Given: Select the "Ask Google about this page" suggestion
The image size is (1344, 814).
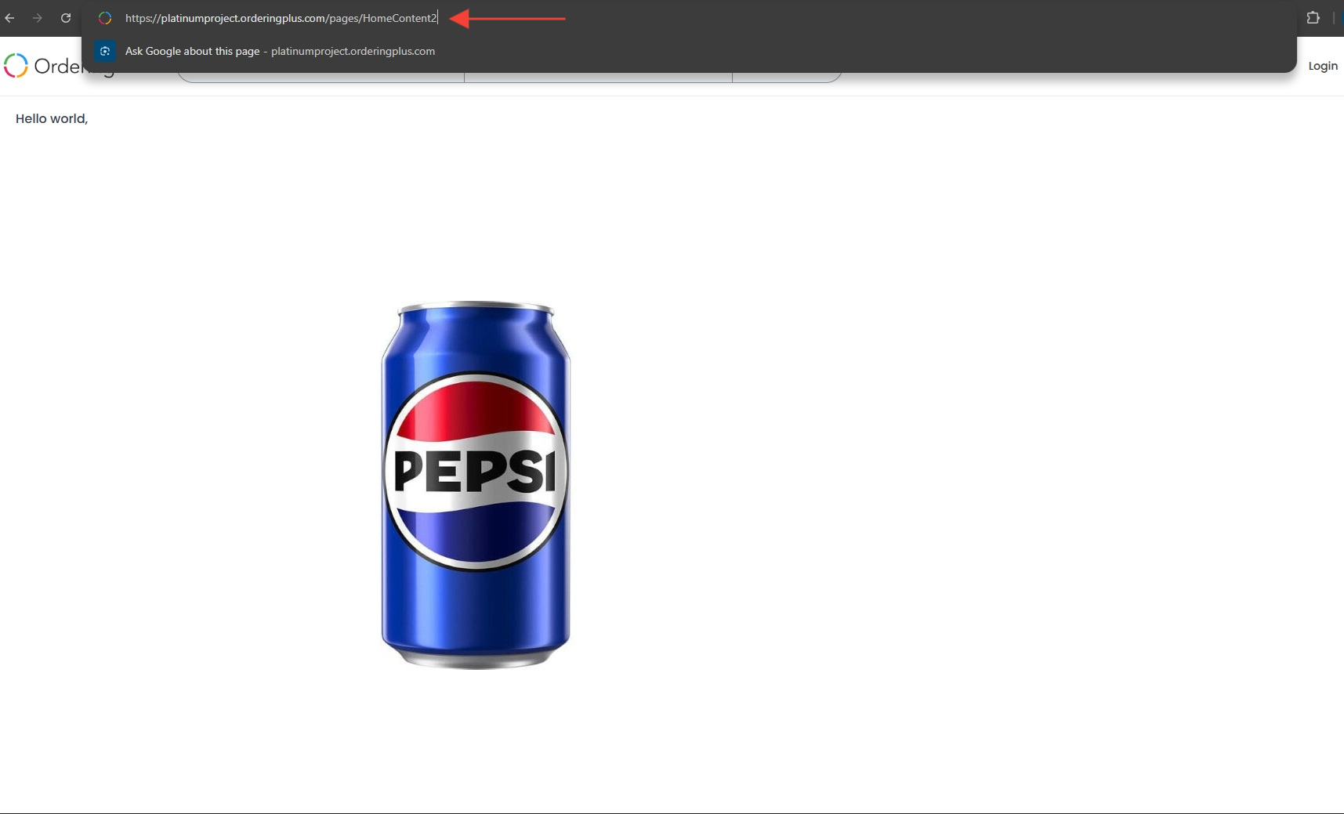Looking at the screenshot, I should [x=689, y=51].
